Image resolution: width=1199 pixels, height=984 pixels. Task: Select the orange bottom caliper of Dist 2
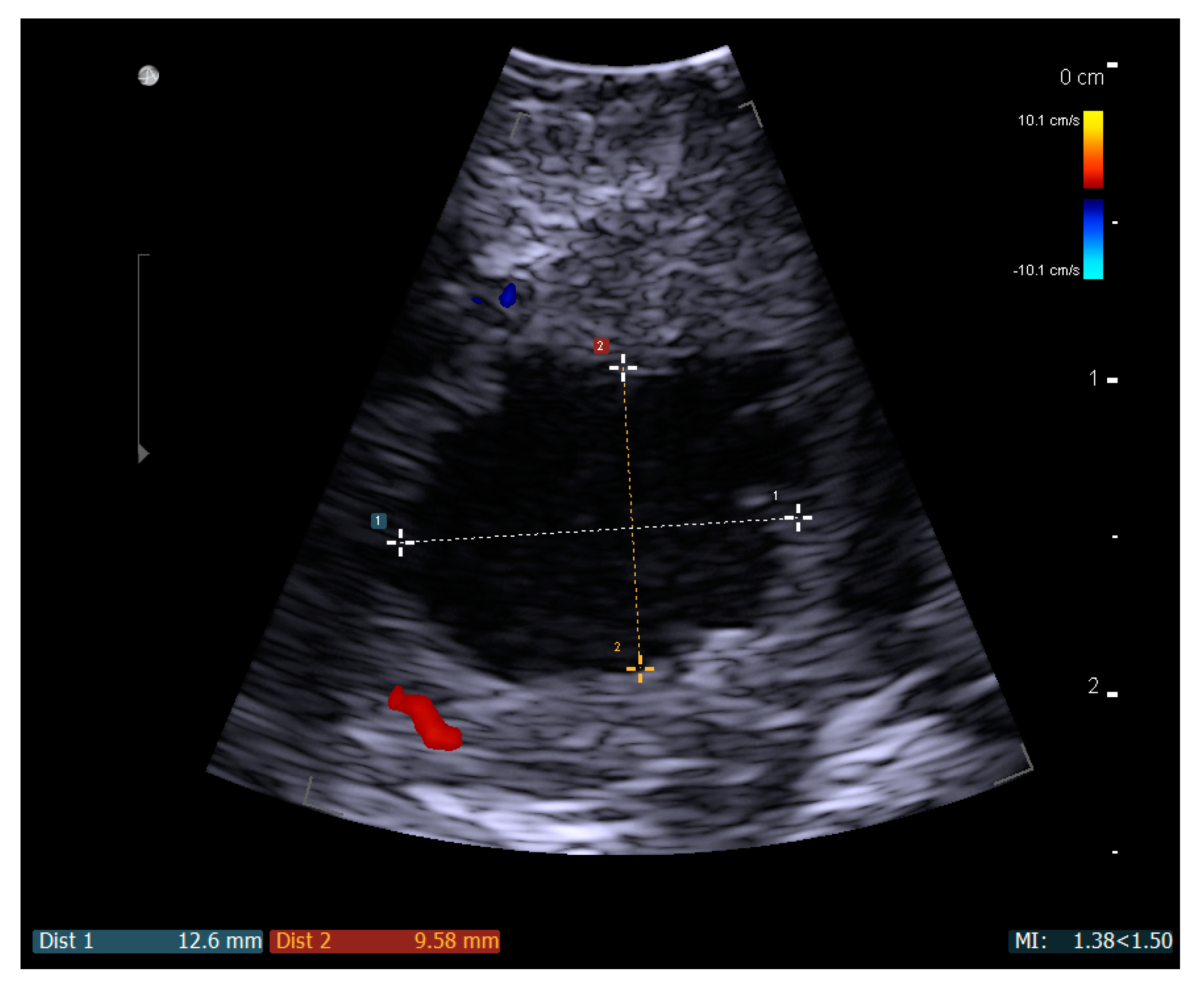[x=640, y=669]
